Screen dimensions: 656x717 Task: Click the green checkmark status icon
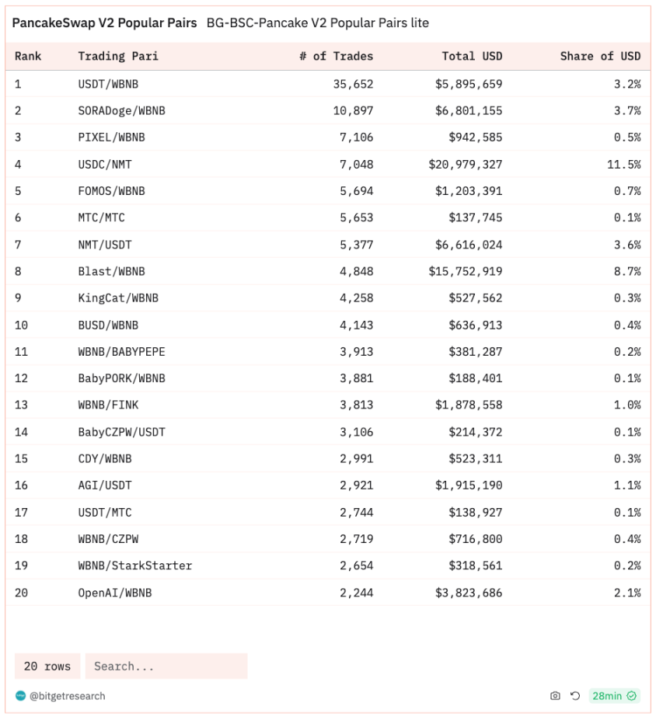[632, 695]
